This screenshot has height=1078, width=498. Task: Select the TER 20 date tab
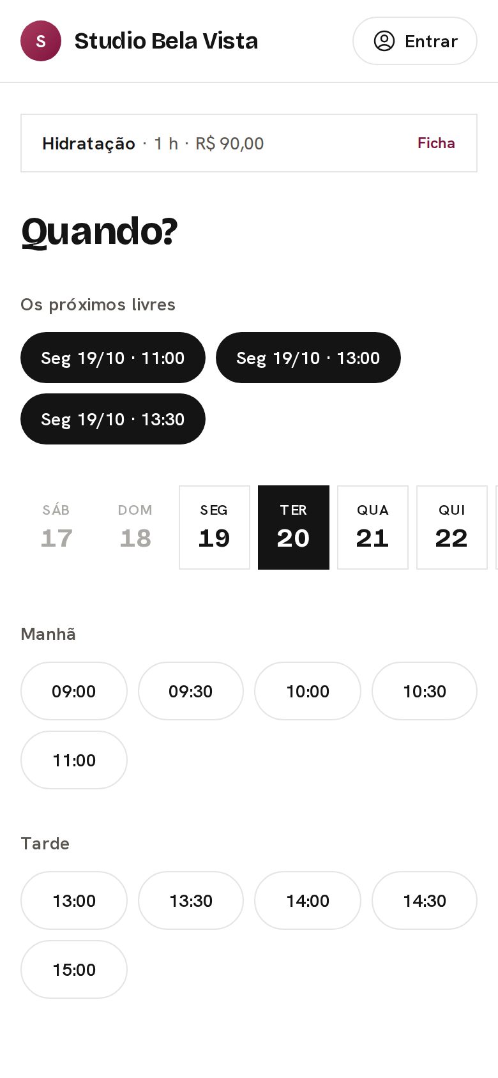(x=294, y=528)
